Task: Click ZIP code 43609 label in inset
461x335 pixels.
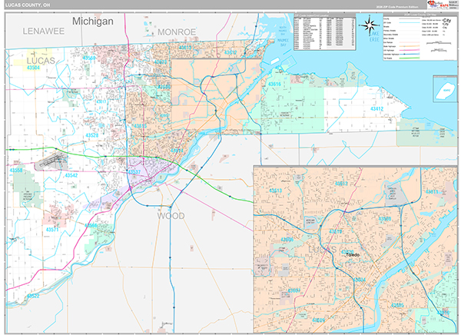Action: [318, 320]
